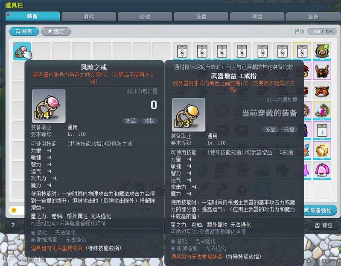The image size is (341, 266).
Task: Open the 现金 tab
Action: tap(257, 17)
